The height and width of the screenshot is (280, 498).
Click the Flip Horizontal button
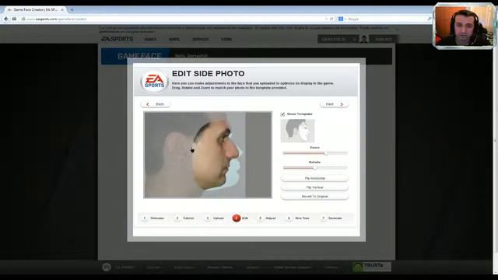click(314, 178)
